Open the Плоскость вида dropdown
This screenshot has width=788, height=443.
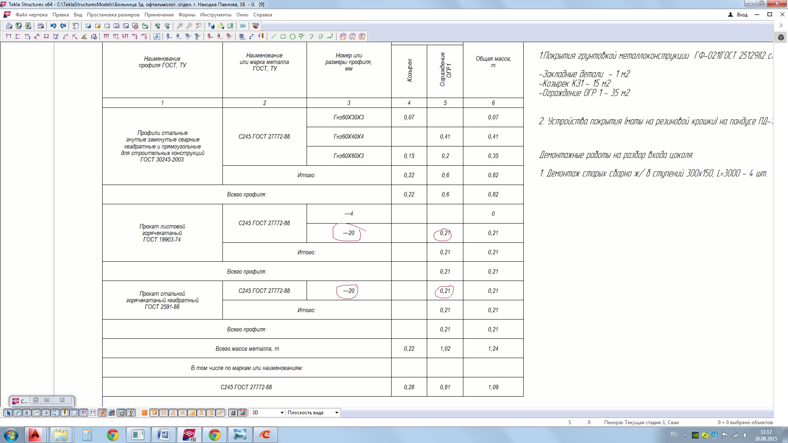coord(337,413)
